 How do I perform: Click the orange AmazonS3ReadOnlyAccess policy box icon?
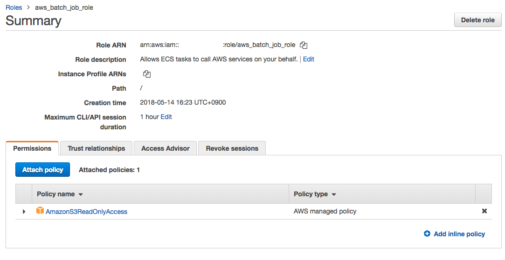coord(40,211)
